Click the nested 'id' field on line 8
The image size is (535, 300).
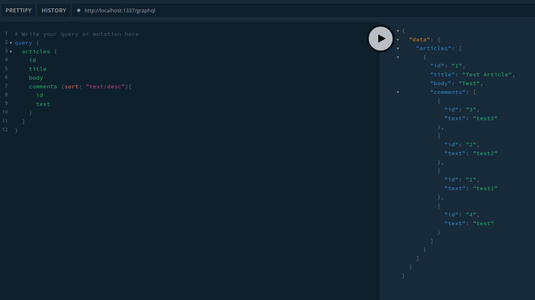click(x=40, y=95)
